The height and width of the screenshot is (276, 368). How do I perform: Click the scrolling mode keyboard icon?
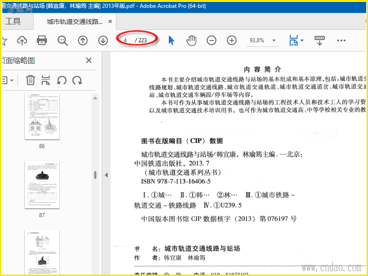click(x=319, y=40)
